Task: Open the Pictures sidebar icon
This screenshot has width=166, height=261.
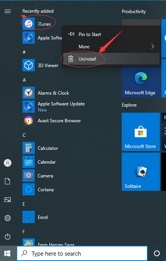Action: [8, 200]
